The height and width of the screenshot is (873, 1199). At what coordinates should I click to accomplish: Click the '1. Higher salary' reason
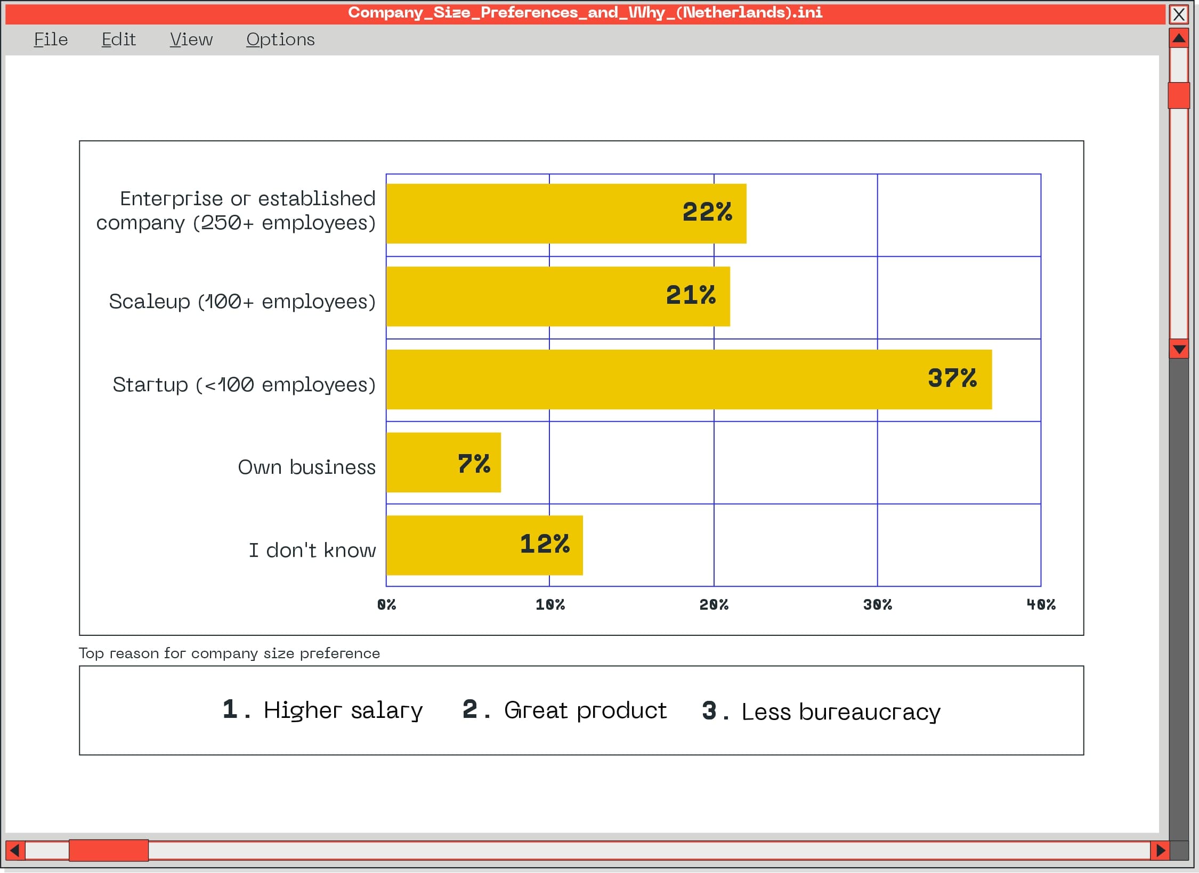tap(322, 710)
